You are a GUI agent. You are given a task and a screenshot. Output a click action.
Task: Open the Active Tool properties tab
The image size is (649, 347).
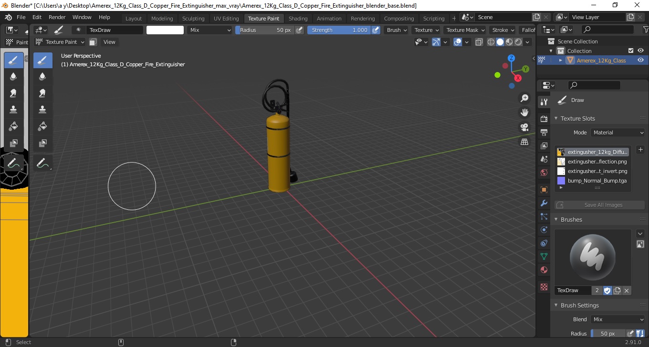coord(544,102)
